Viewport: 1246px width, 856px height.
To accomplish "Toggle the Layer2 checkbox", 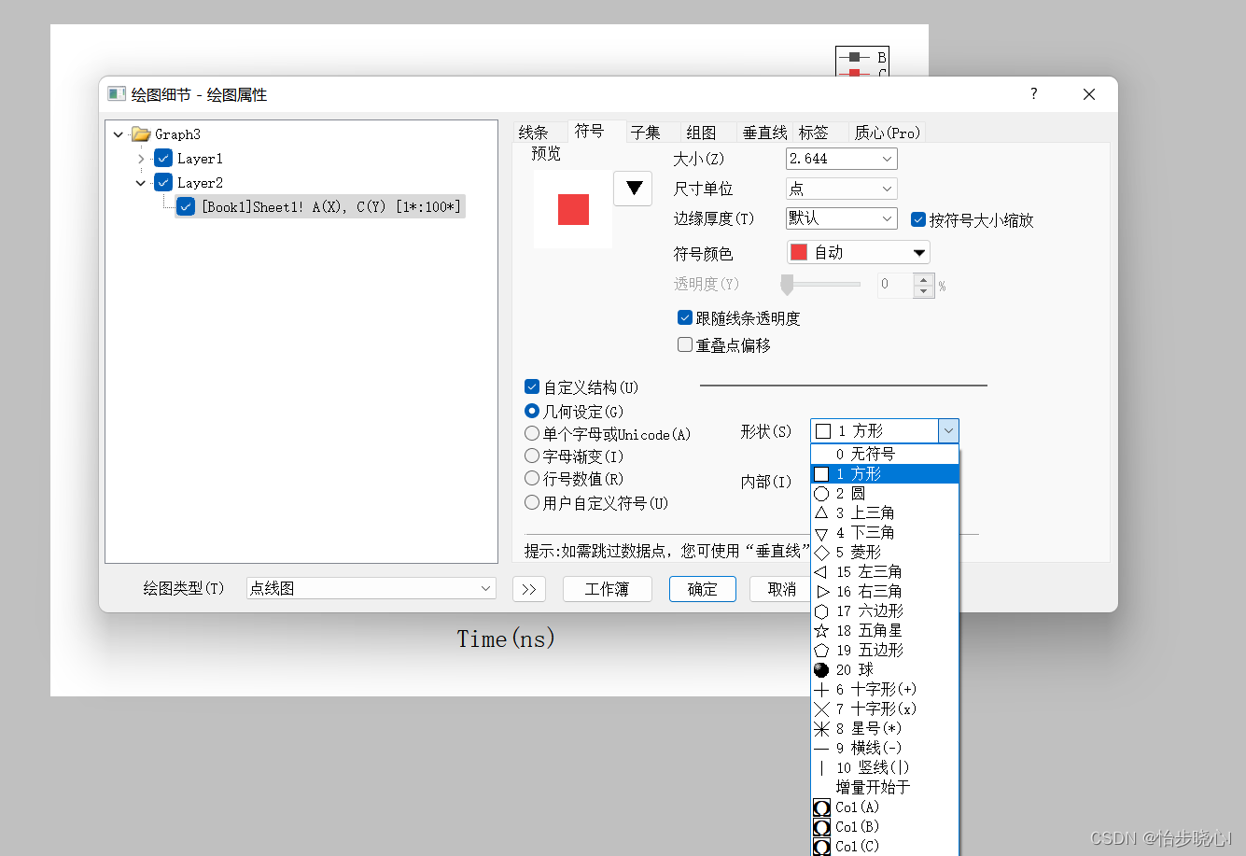I will click(163, 183).
